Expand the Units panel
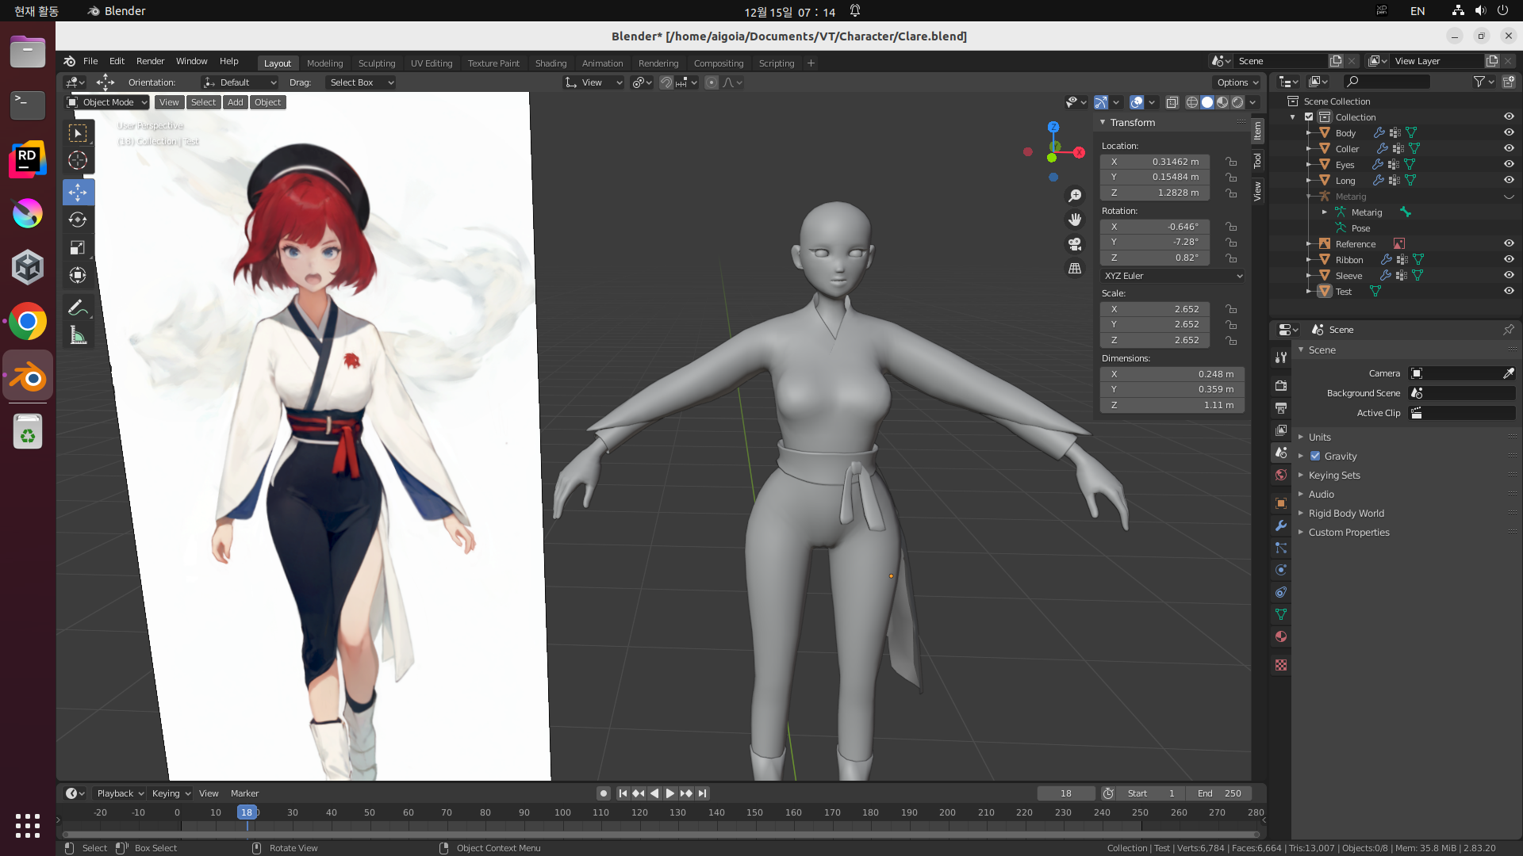The height and width of the screenshot is (856, 1523). [x=1320, y=437]
